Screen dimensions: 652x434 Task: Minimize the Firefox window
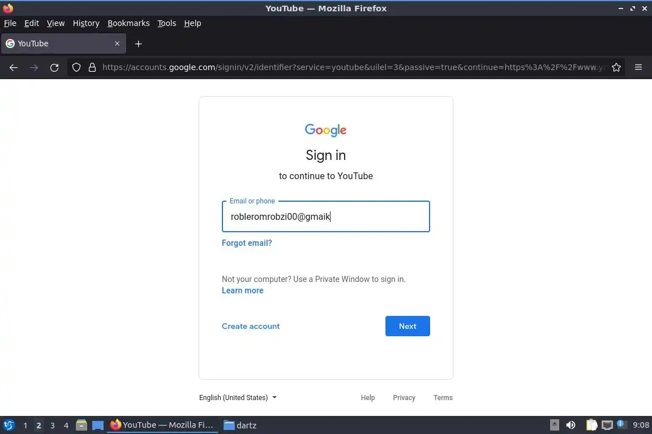(621, 8)
